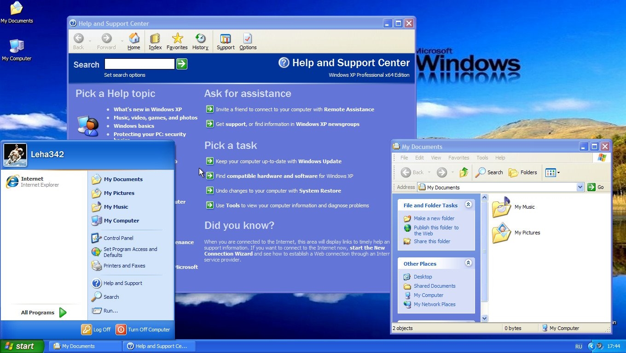Open the My Music folder
Image resolution: width=626 pixels, height=353 pixels.
pos(502,207)
